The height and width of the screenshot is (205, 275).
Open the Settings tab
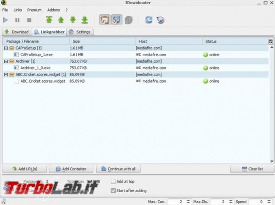tap(80, 32)
